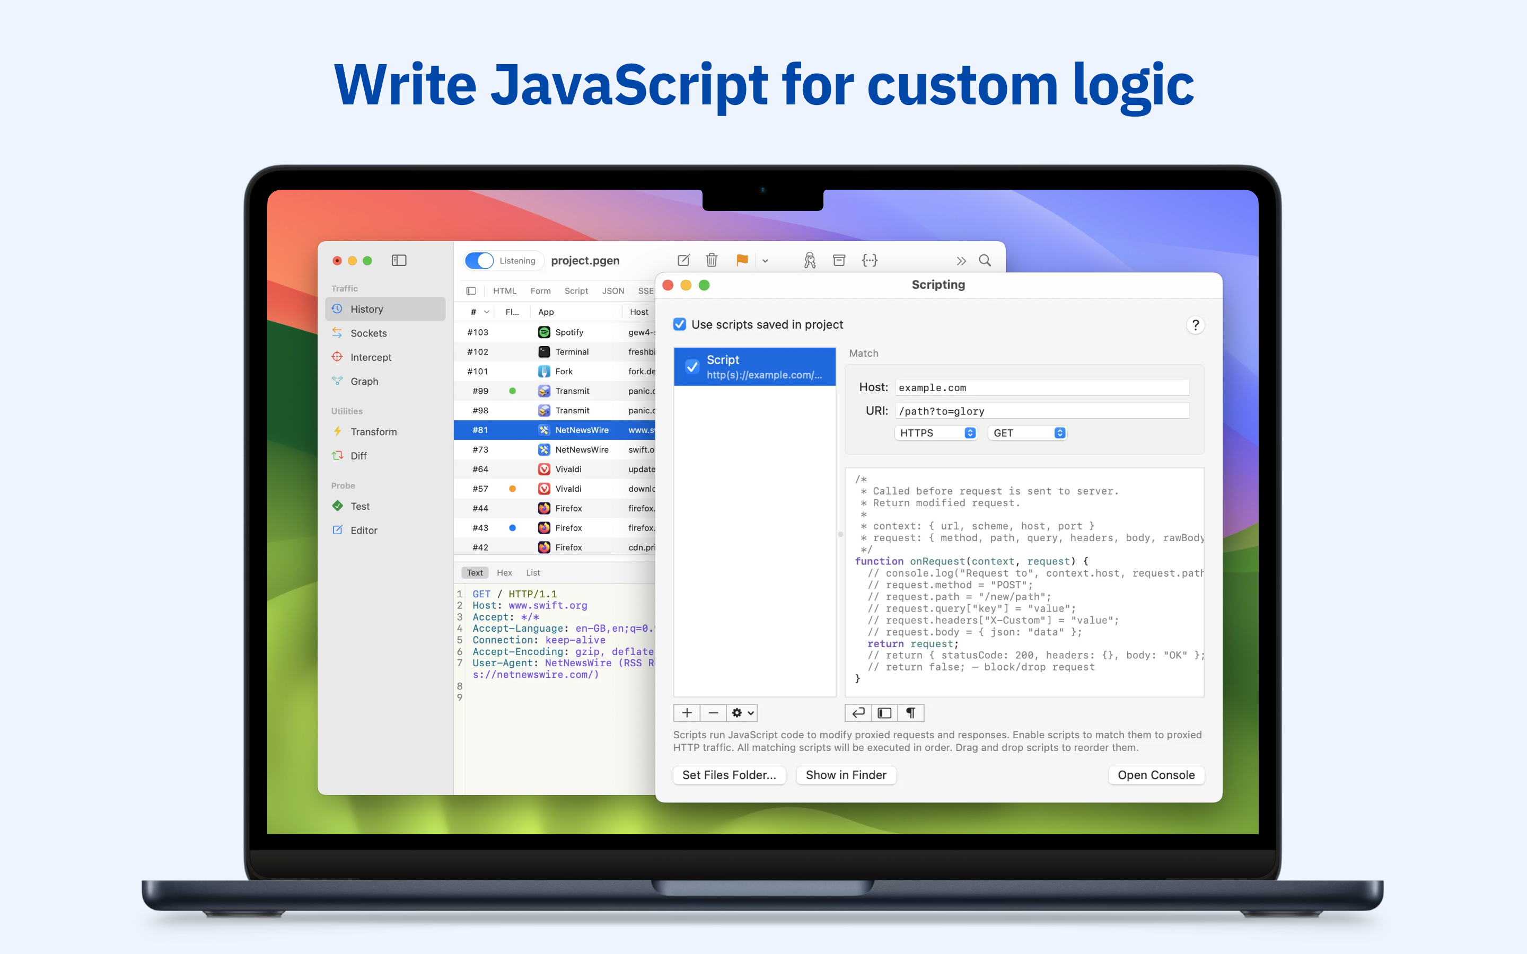Viewport: 1527px width, 954px height.
Task: Select the Firefox row #43
Action: click(555, 527)
